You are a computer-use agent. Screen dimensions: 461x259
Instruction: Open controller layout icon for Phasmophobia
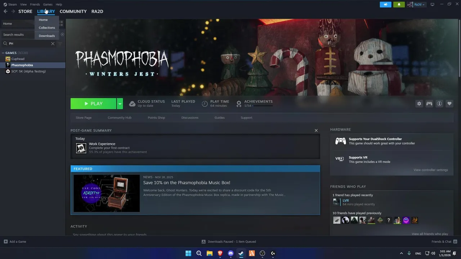tap(429, 104)
